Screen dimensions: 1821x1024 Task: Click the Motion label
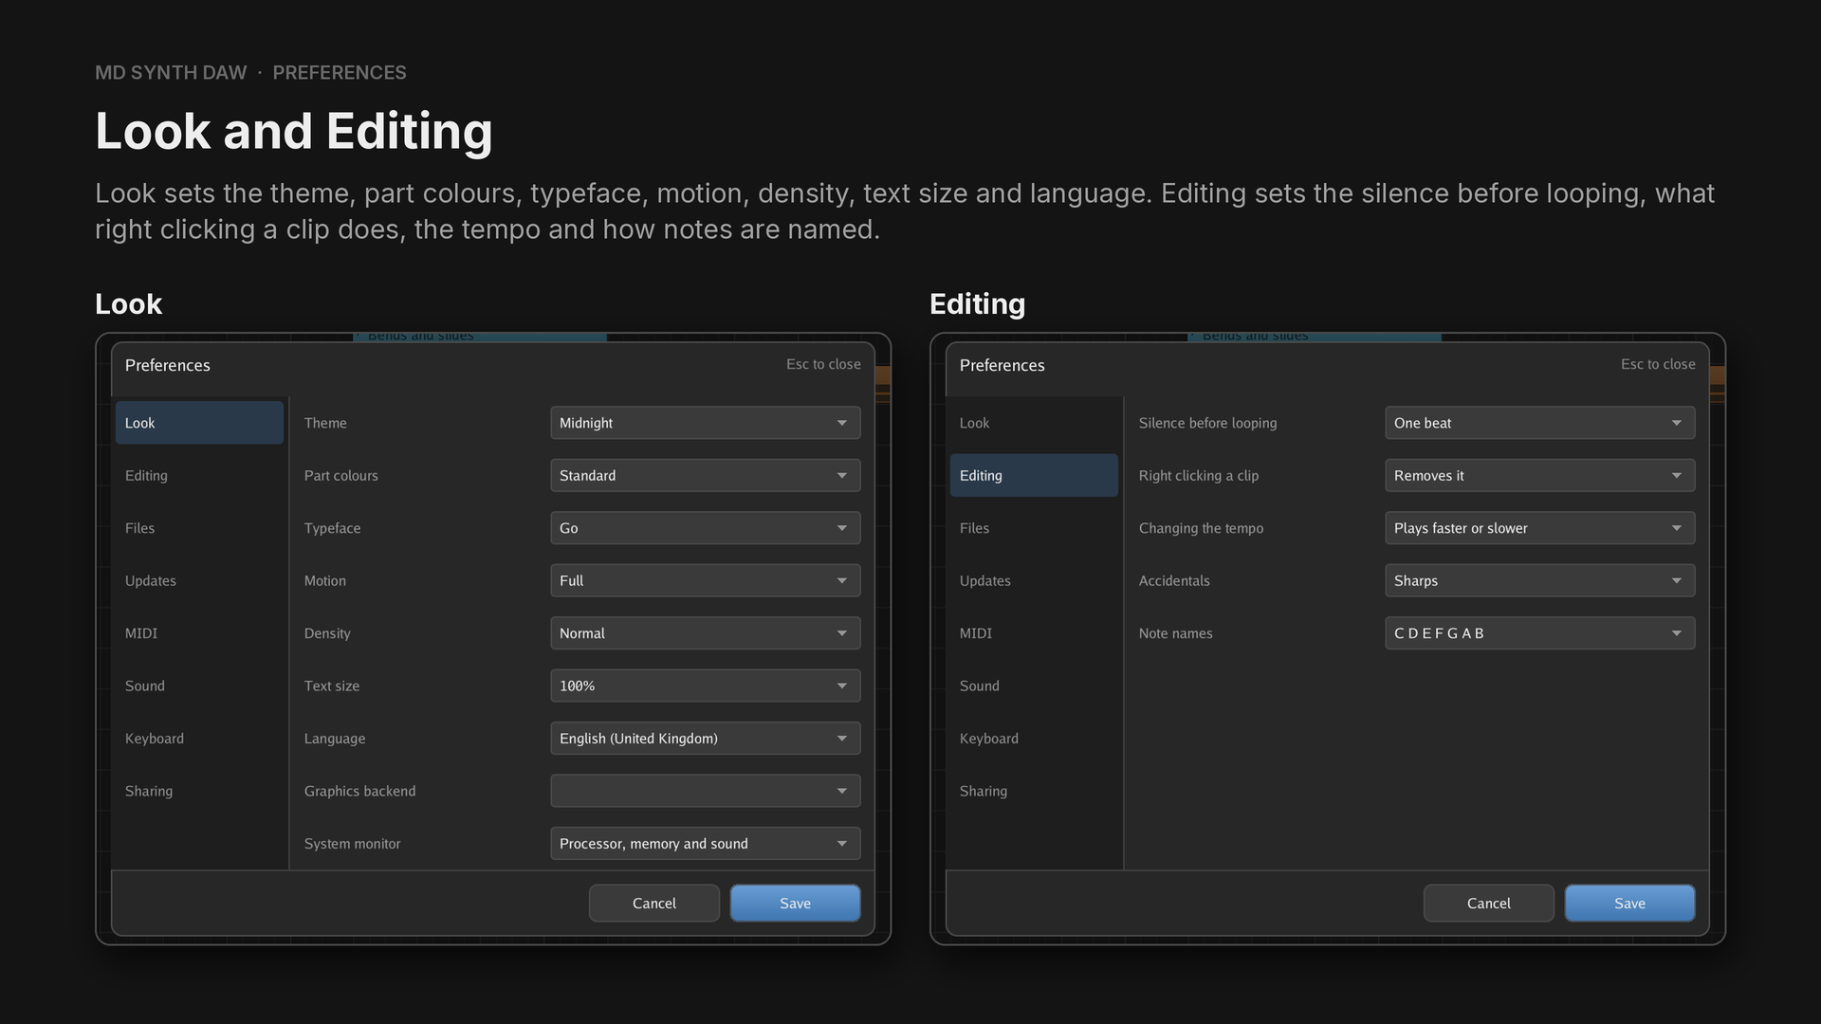click(x=325, y=580)
